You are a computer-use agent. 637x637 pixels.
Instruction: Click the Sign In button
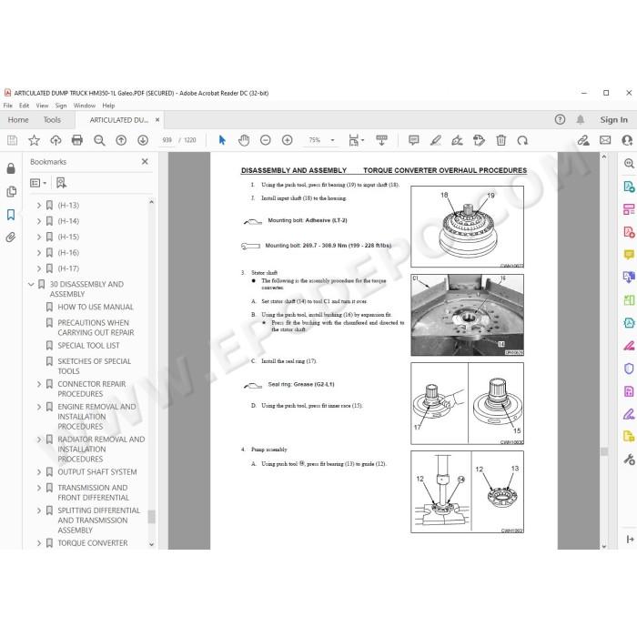(614, 120)
